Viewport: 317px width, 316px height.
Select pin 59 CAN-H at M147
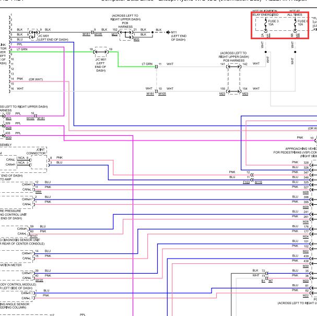32,227
